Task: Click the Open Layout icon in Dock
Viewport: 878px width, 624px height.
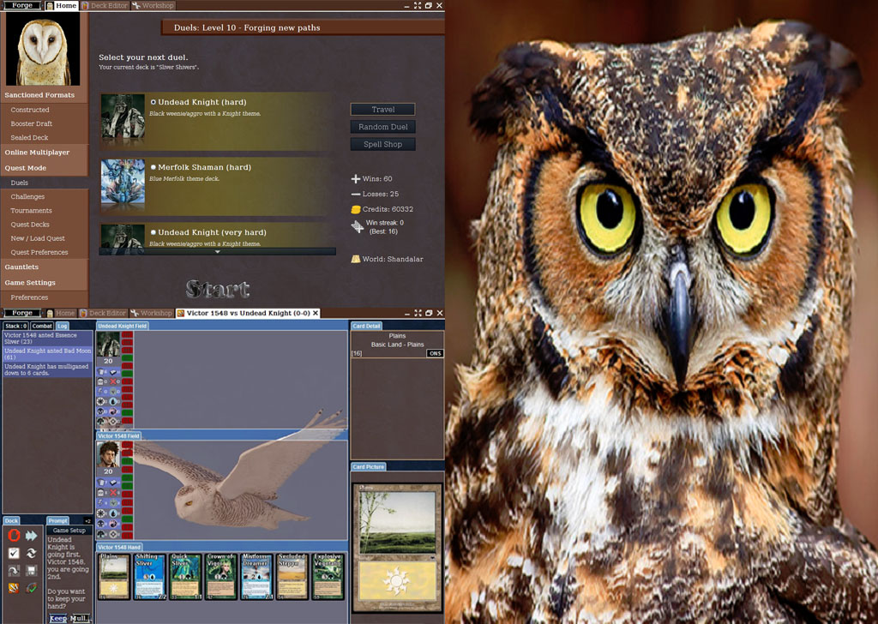Action: pos(14,571)
